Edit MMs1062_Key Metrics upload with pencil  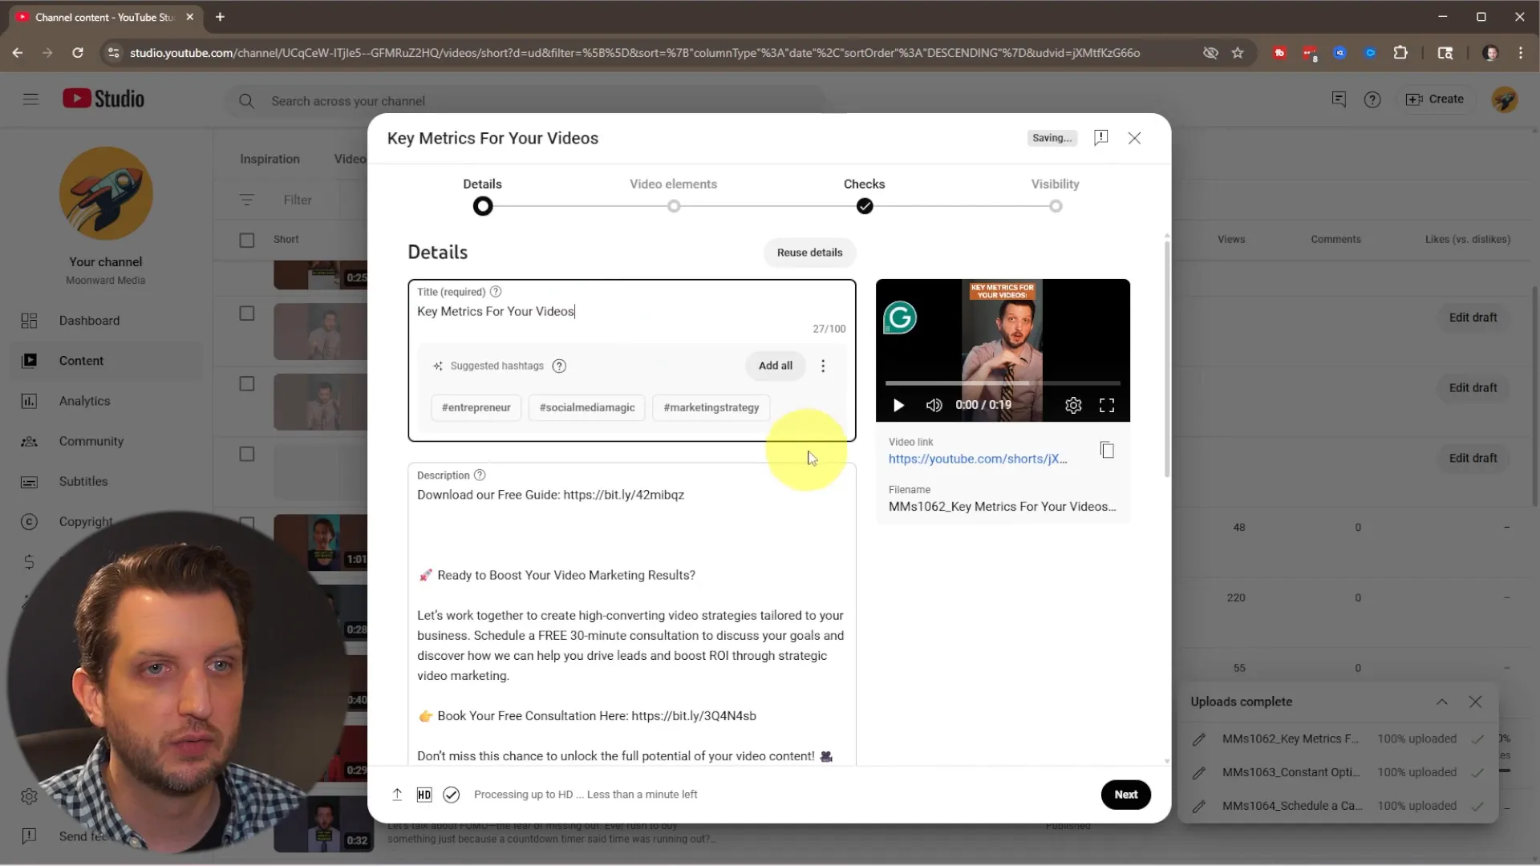click(1198, 739)
